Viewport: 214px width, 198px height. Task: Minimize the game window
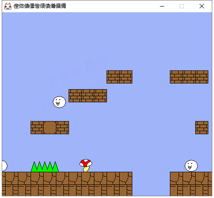(162, 6)
